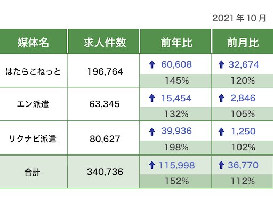This screenshot has height=203, width=273.
Task: Select the 求人件数 column header
Action: coord(103,41)
